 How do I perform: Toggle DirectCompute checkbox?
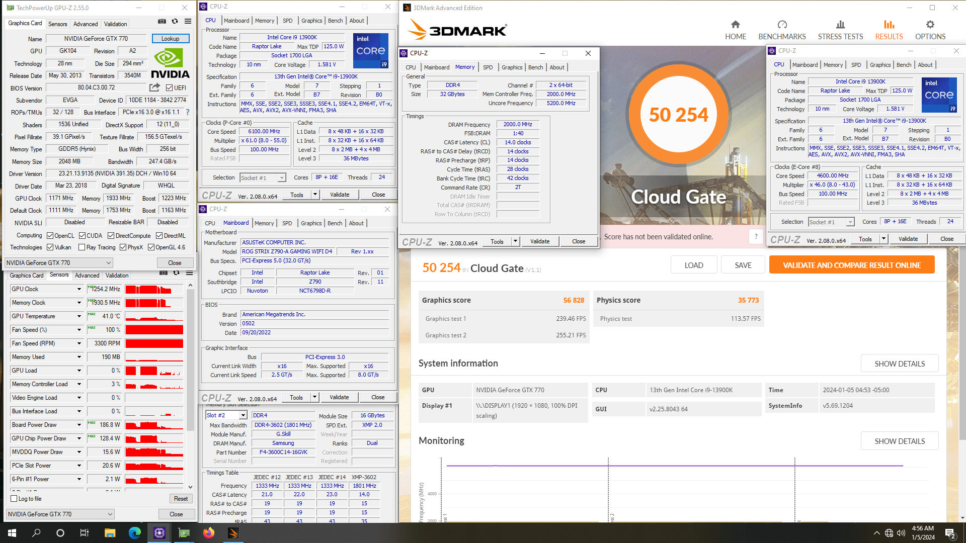coord(111,236)
